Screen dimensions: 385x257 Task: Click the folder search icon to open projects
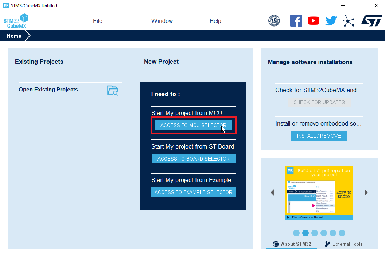(x=113, y=91)
